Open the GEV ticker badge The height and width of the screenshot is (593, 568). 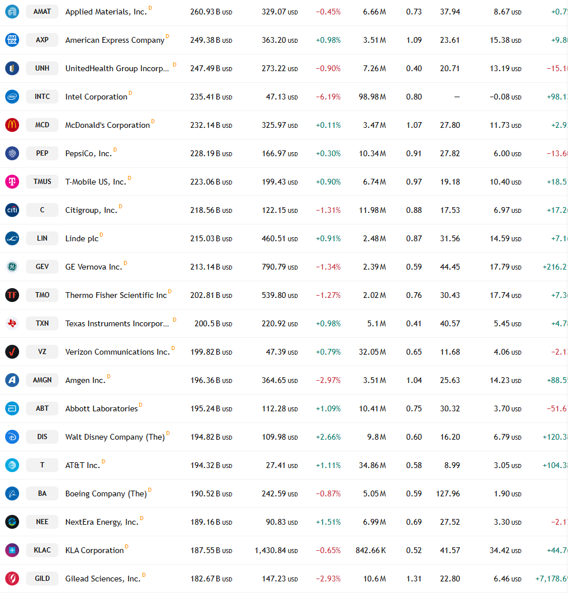(42, 267)
